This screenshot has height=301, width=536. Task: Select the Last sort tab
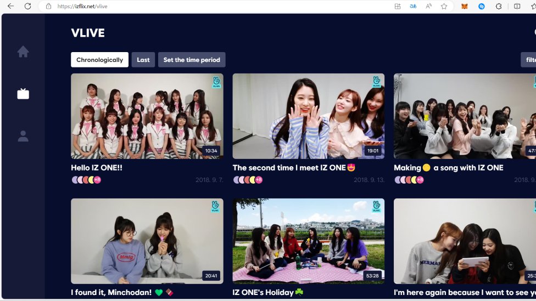point(143,60)
